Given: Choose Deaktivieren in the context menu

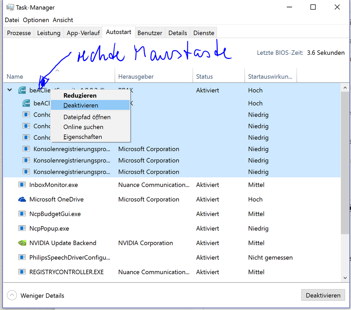Looking at the screenshot, I should [81, 105].
